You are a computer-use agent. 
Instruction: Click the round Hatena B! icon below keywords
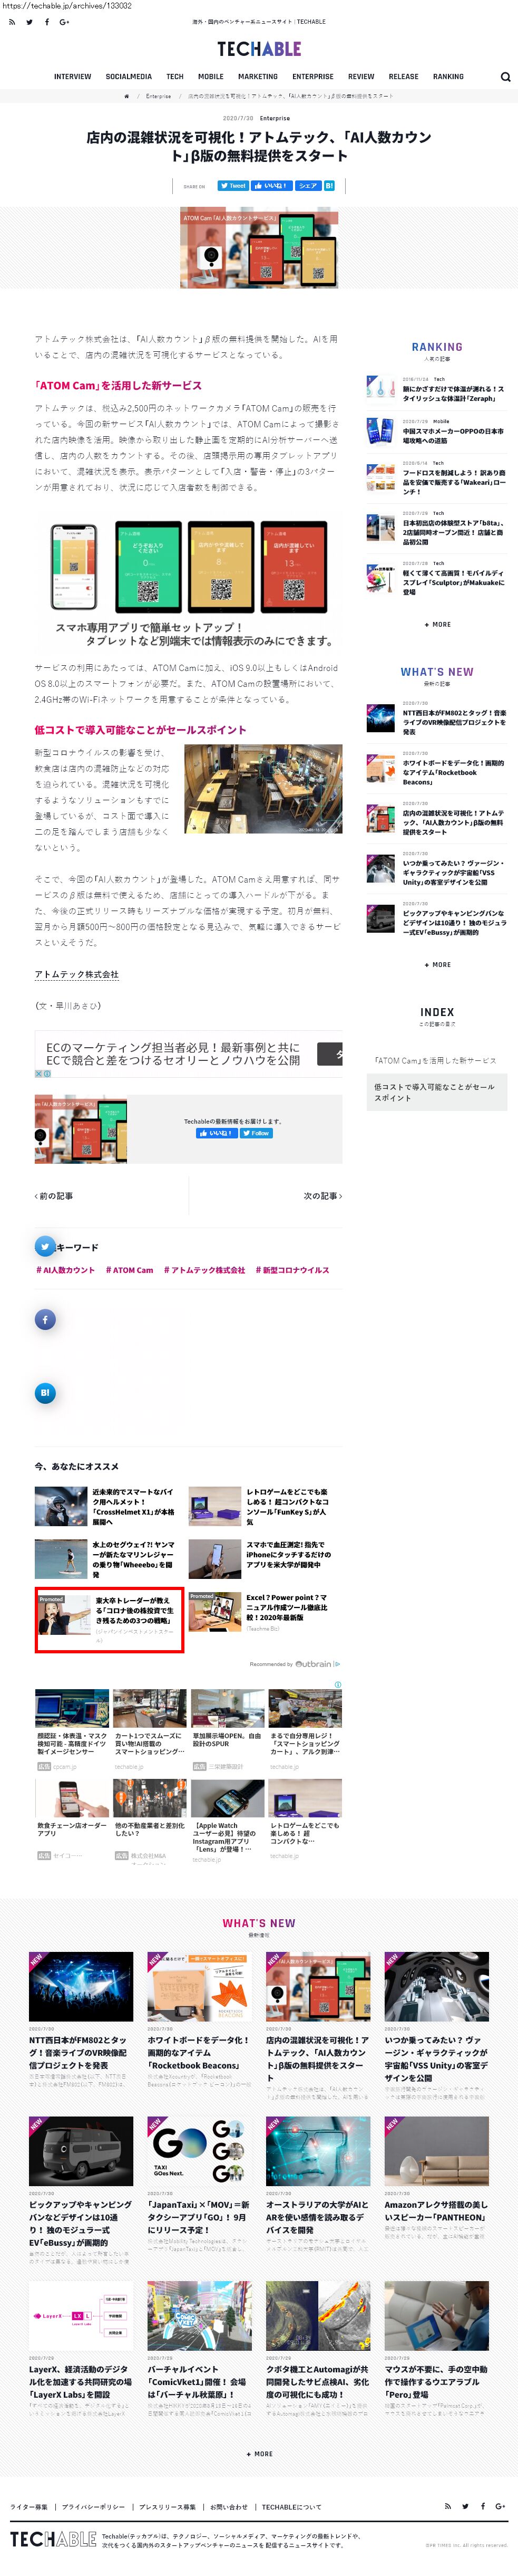[x=45, y=1392]
